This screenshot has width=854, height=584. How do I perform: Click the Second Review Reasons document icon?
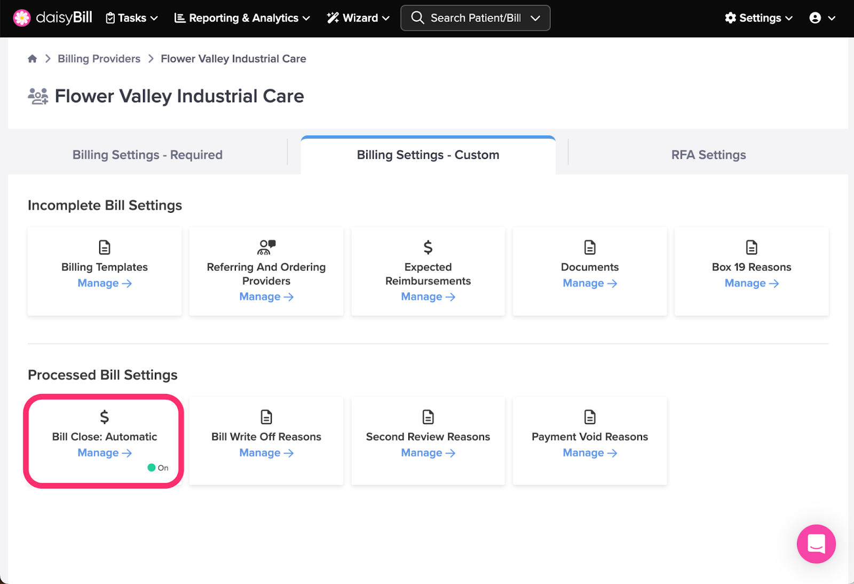tap(428, 417)
